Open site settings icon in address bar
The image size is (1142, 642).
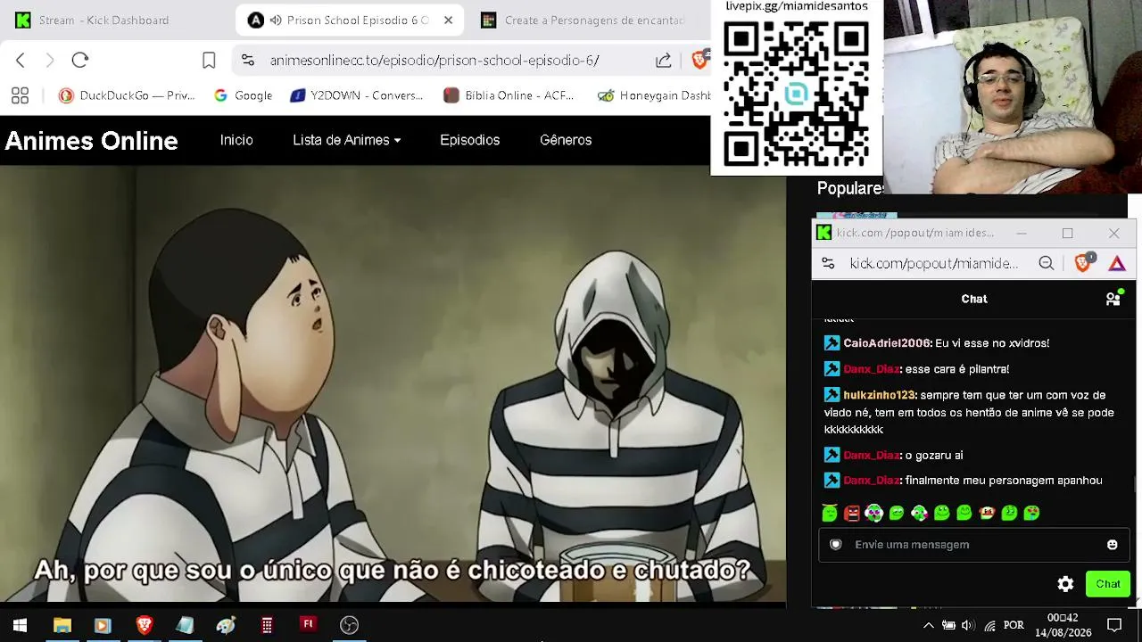[248, 60]
